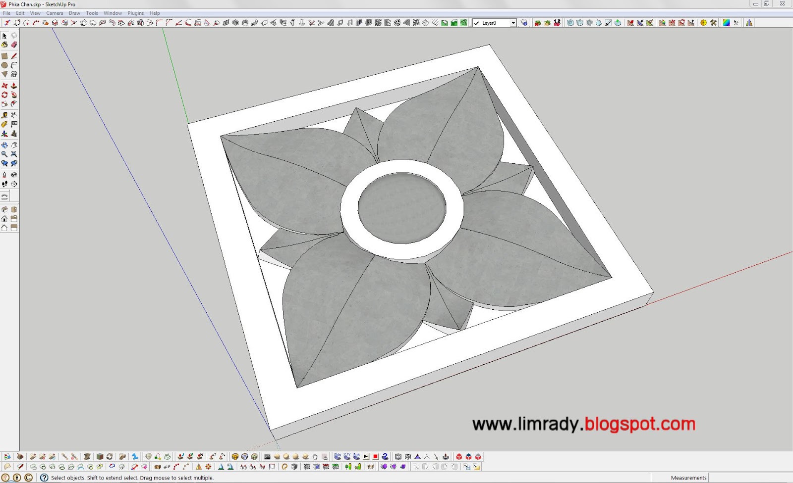
Task: Click the Select tool arrow
Action: tap(4, 36)
